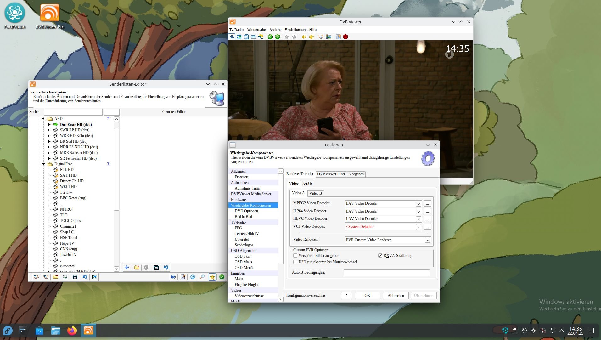Click into Auto B-Bedingungen text field
The height and width of the screenshot is (340, 601).
point(386,273)
